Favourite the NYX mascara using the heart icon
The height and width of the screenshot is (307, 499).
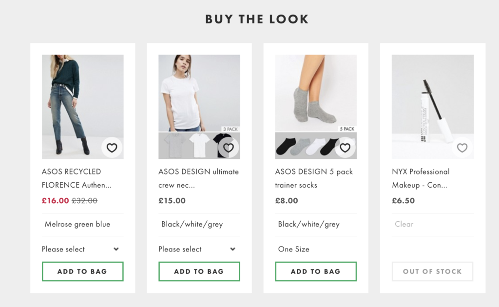point(462,147)
